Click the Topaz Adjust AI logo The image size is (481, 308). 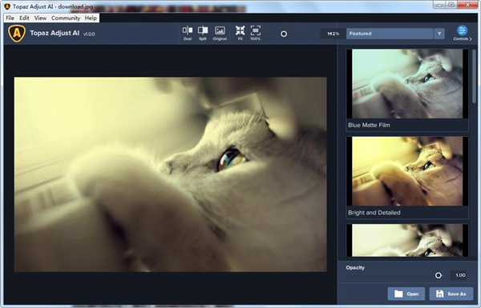tap(17, 33)
